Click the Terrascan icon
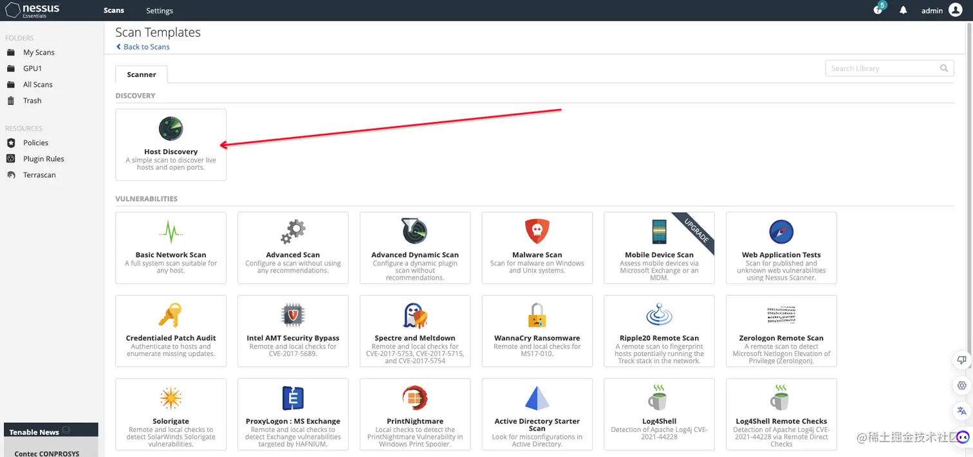 [11, 175]
